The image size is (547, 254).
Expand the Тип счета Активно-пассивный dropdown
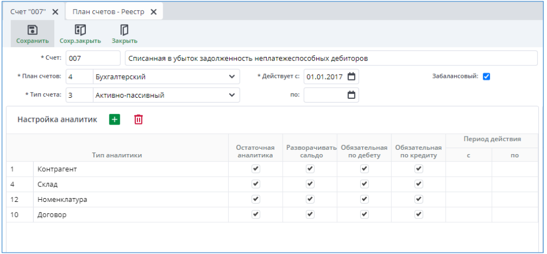pos(232,95)
